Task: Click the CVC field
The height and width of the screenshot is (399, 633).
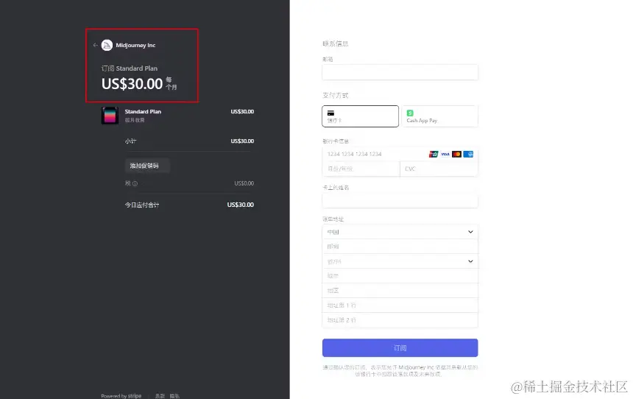Action: pyautogui.click(x=439, y=169)
